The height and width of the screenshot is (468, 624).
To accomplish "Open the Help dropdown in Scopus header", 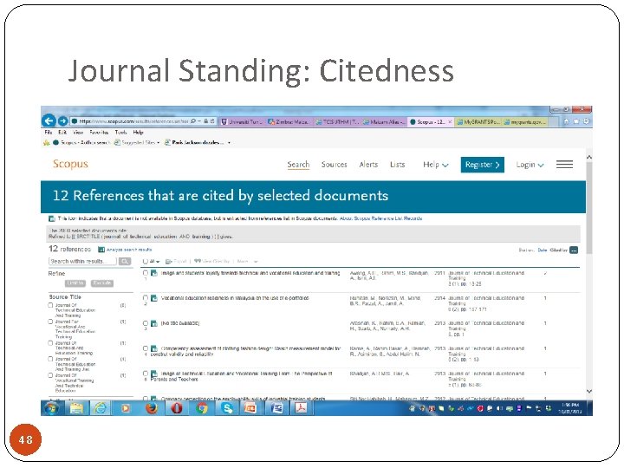I will pyautogui.click(x=435, y=165).
